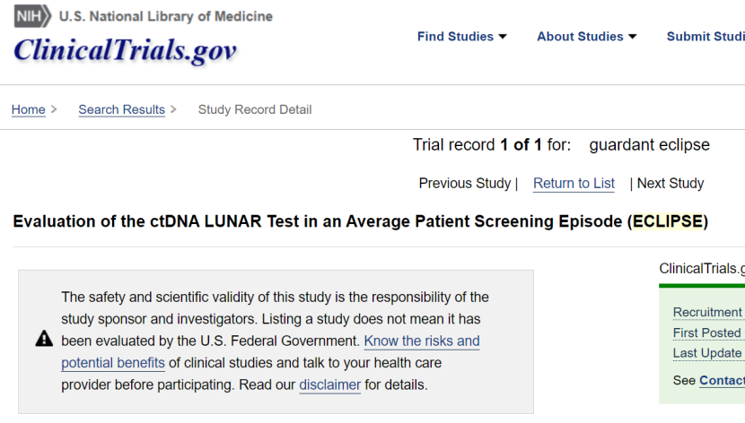Screen dimensions: 745x423
Task: Click the ClinicalTrials.gov site logo
Action: (x=125, y=51)
